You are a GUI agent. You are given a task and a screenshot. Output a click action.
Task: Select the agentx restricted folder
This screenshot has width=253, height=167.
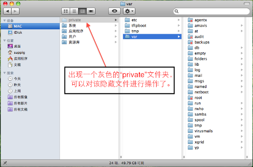click(x=215, y=20)
